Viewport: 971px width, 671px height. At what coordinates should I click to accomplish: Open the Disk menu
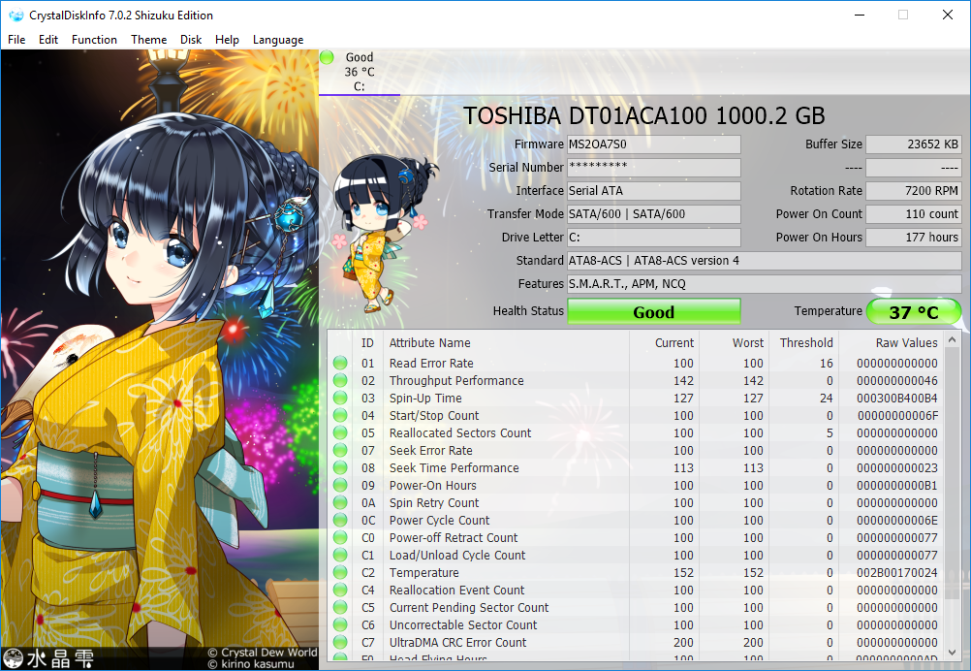191,40
